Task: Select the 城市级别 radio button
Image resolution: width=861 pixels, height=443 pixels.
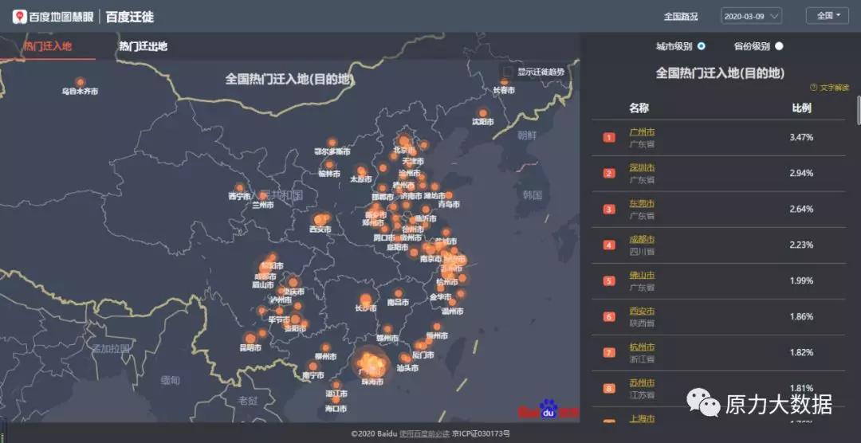Action: [702, 46]
